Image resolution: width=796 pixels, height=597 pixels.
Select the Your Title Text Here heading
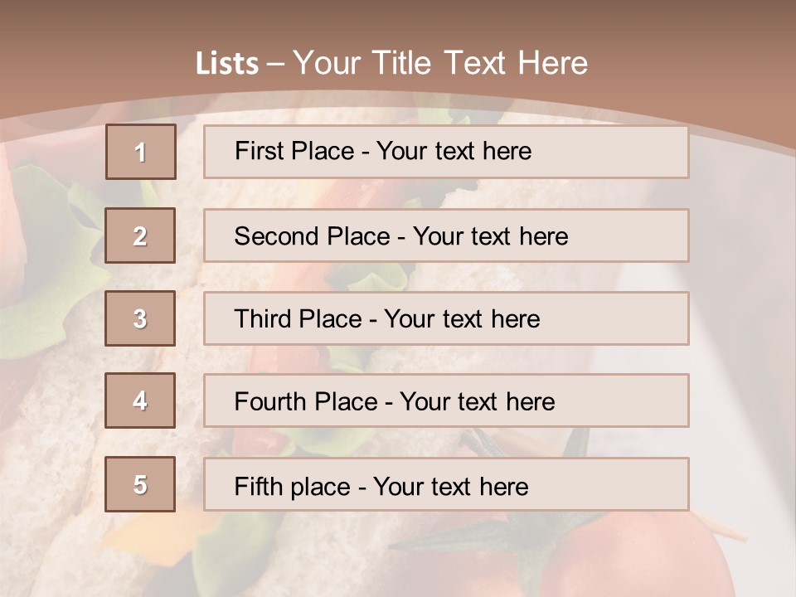coord(440,63)
